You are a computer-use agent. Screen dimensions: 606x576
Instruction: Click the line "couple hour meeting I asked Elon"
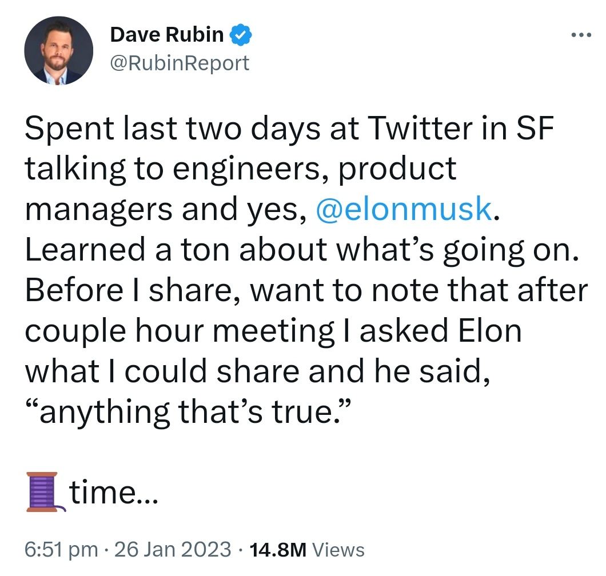click(x=273, y=330)
